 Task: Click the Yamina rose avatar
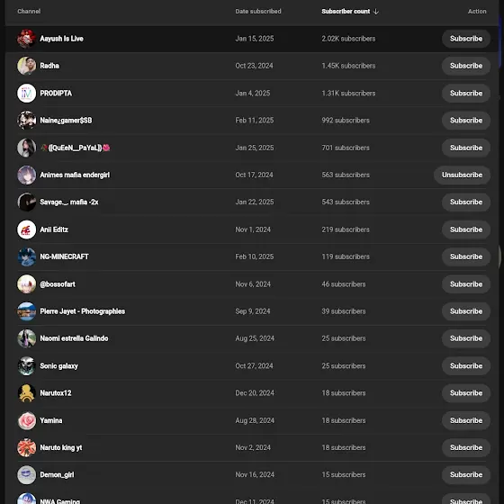tap(26, 420)
